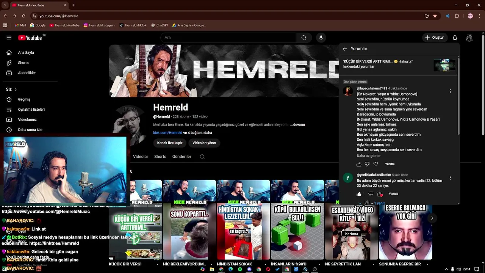Go back in browser history
The image size is (485, 273).
tap(5, 16)
